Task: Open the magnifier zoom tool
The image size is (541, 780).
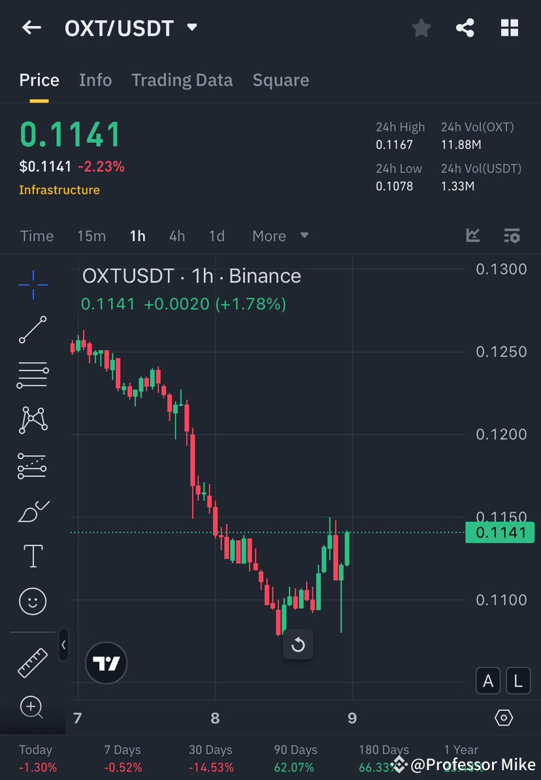Action: (x=33, y=707)
